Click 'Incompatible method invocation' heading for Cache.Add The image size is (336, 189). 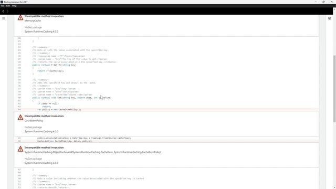(44, 148)
